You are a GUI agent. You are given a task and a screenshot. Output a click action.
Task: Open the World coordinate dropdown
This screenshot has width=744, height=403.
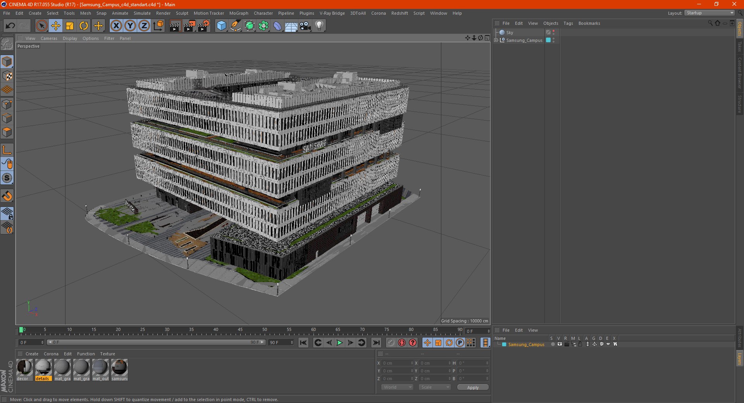click(397, 387)
